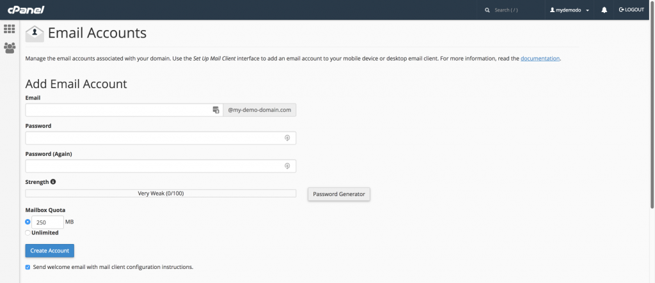Click the Mailbox Quota size input
655x283 pixels.
click(47, 222)
